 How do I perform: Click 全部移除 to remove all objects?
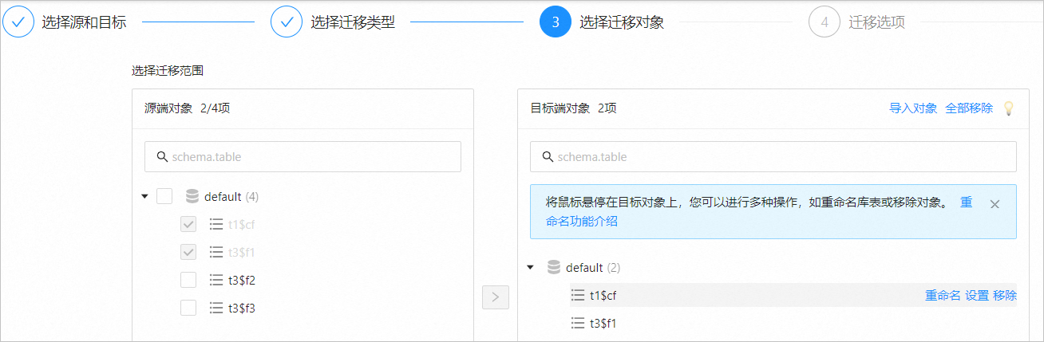(969, 108)
